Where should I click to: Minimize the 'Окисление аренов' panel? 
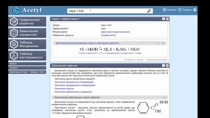pos(163,66)
